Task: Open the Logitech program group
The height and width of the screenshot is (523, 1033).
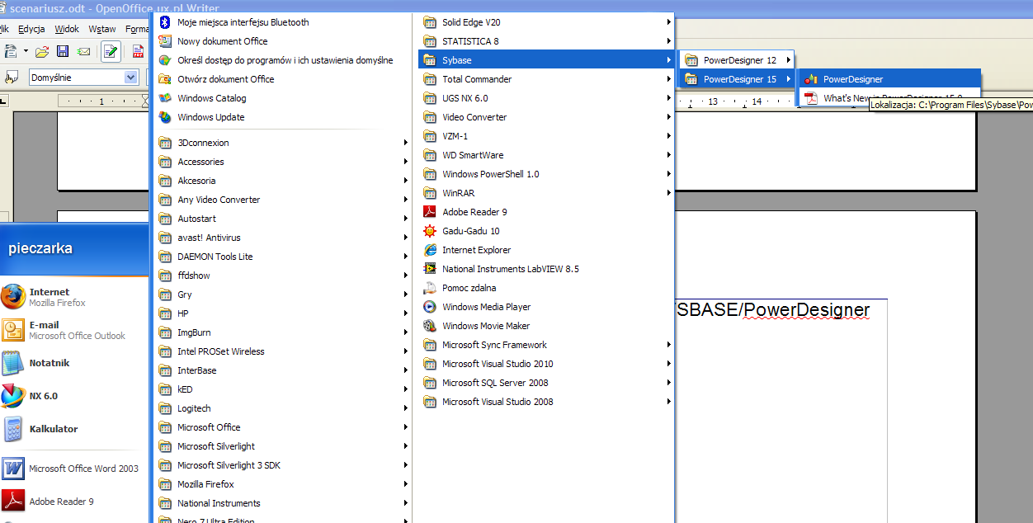Action: click(281, 408)
